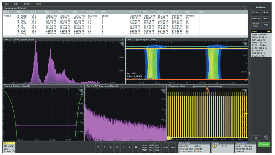Click the three-dot results bar drag handle
275x155 pixels.
249,74
